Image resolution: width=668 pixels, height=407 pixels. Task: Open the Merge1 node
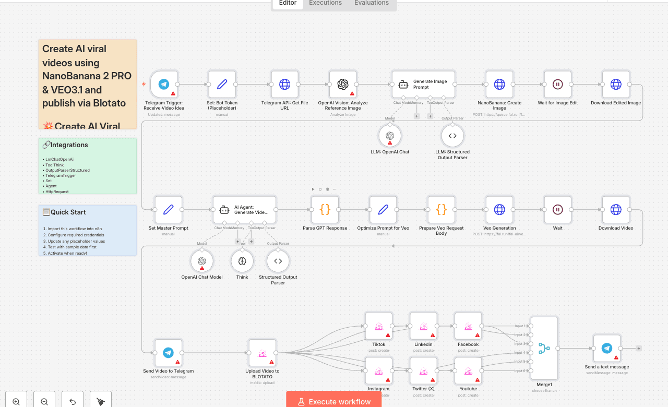coord(544,348)
